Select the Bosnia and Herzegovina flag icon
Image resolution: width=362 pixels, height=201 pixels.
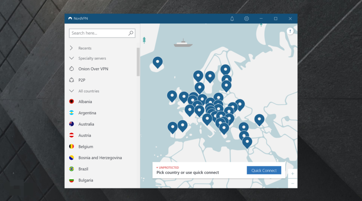[72, 158]
